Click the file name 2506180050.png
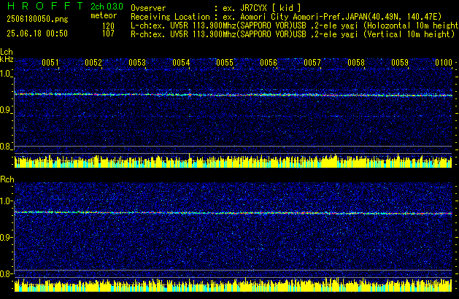 click(37, 19)
